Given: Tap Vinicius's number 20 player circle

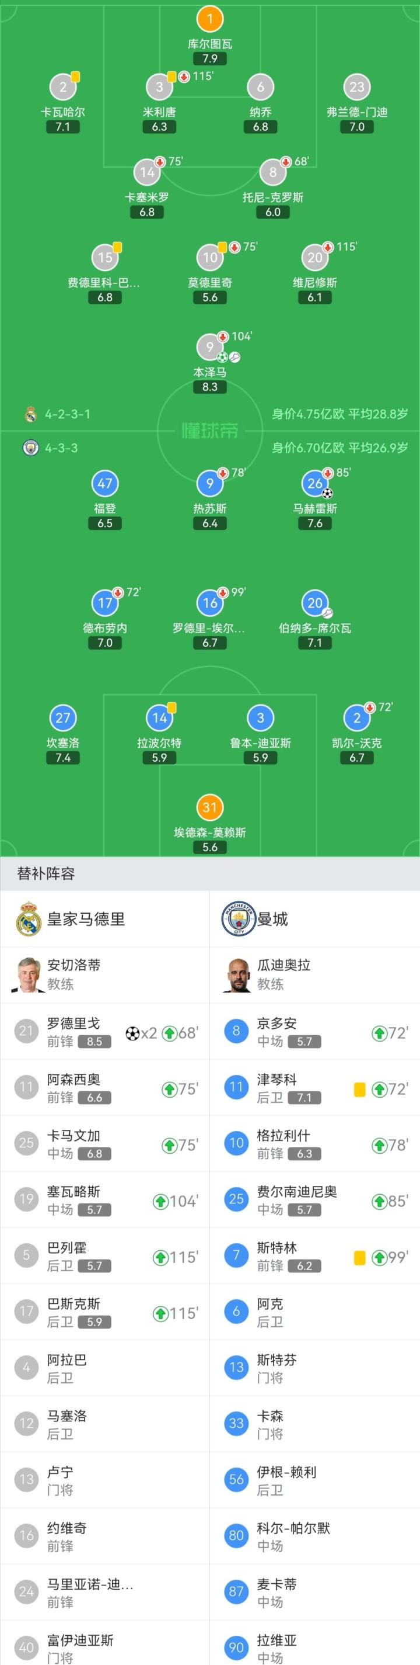Looking at the screenshot, I should (315, 257).
